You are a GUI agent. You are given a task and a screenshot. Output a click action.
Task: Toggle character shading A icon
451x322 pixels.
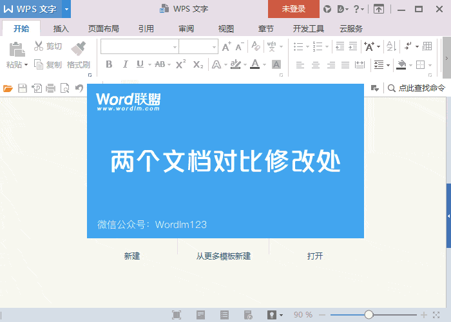coord(276,64)
